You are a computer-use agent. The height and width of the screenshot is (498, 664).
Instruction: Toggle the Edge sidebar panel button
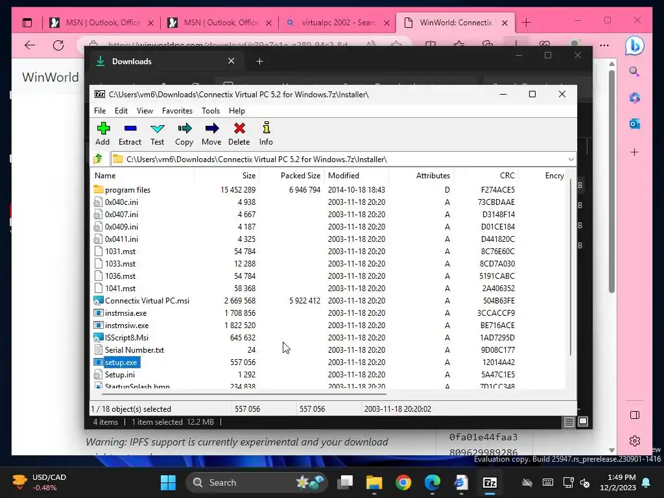(x=634, y=415)
